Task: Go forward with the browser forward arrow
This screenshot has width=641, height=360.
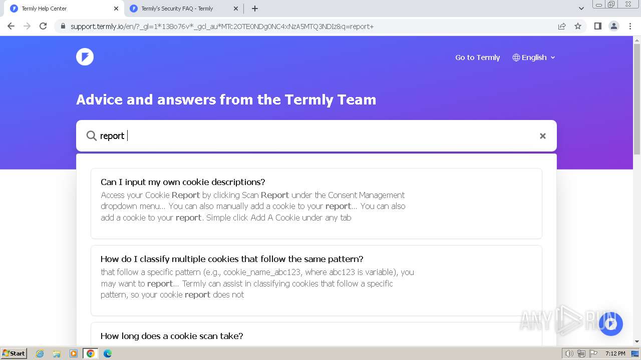Action: (x=27, y=26)
